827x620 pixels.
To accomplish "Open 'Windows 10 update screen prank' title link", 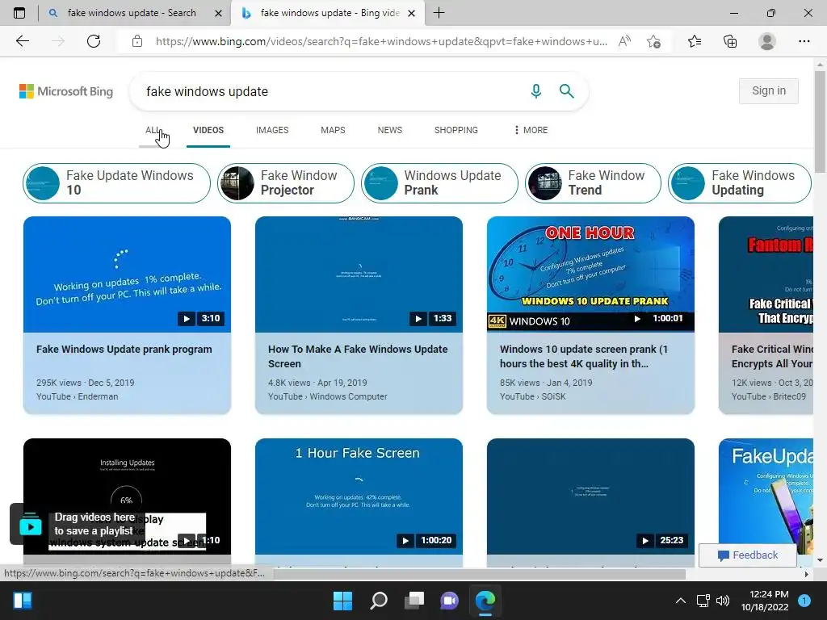I will [x=583, y=356].
